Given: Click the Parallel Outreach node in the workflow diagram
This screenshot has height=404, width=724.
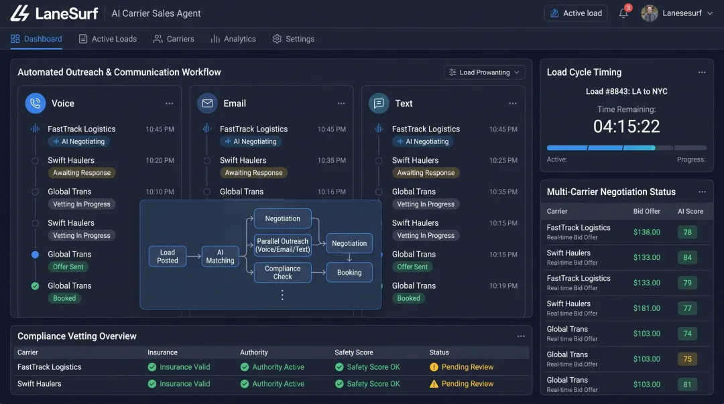Looking at the screenshot, I should coord(283,245).
